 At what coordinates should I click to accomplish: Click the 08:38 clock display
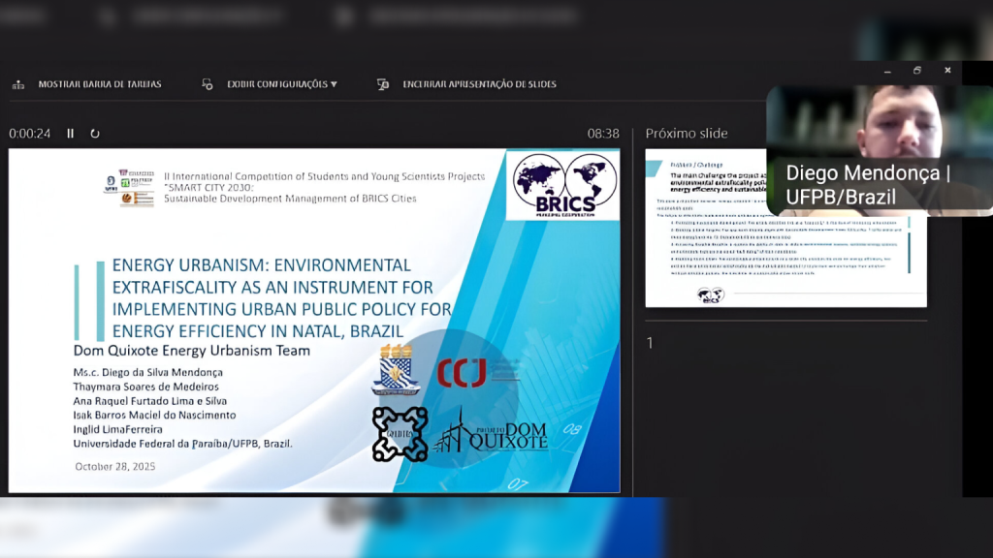(x=602, y=134)
